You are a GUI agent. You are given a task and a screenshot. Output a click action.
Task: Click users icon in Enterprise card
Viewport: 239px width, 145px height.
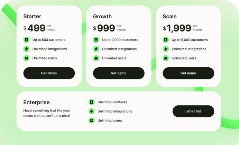click(91, 120)
